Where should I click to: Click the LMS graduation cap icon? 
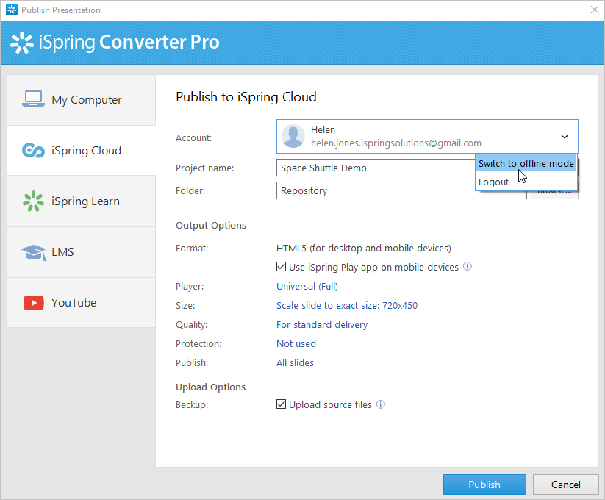coord(34,252)
